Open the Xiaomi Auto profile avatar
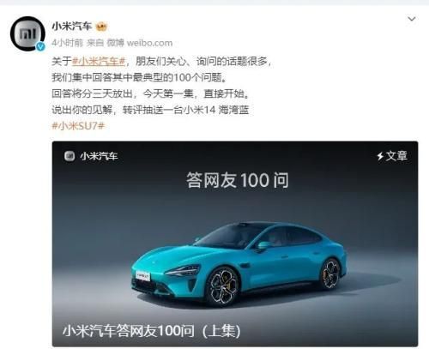The image size is (429, 349). 27,33
